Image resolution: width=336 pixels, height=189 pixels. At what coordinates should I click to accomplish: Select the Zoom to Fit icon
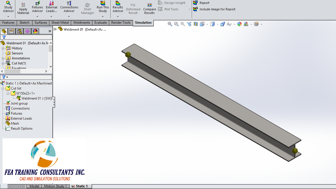pos(169,24)
